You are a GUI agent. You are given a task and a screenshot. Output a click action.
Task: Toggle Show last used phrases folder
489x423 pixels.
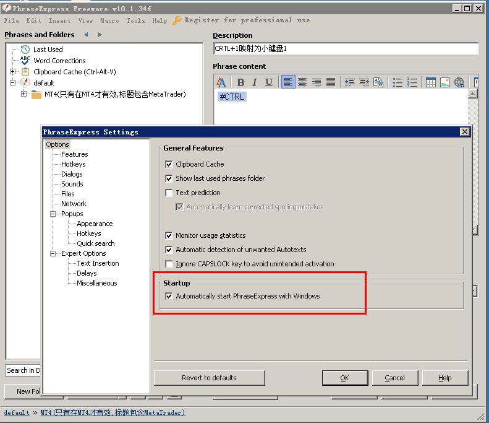tap(169, 178)
